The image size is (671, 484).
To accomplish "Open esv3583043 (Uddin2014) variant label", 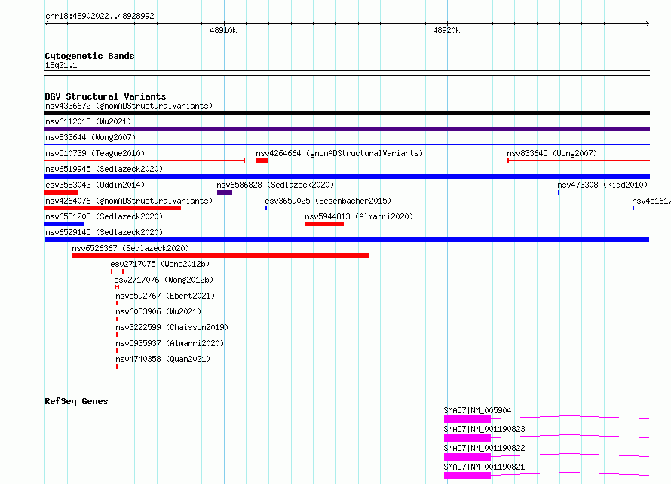I will click(x=95, y=185).
